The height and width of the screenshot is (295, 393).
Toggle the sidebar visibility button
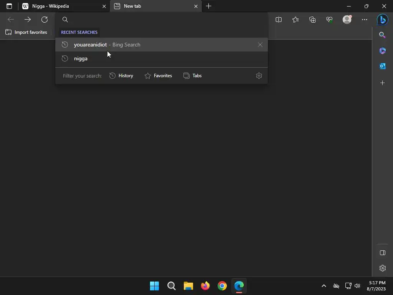click(383, 253)
